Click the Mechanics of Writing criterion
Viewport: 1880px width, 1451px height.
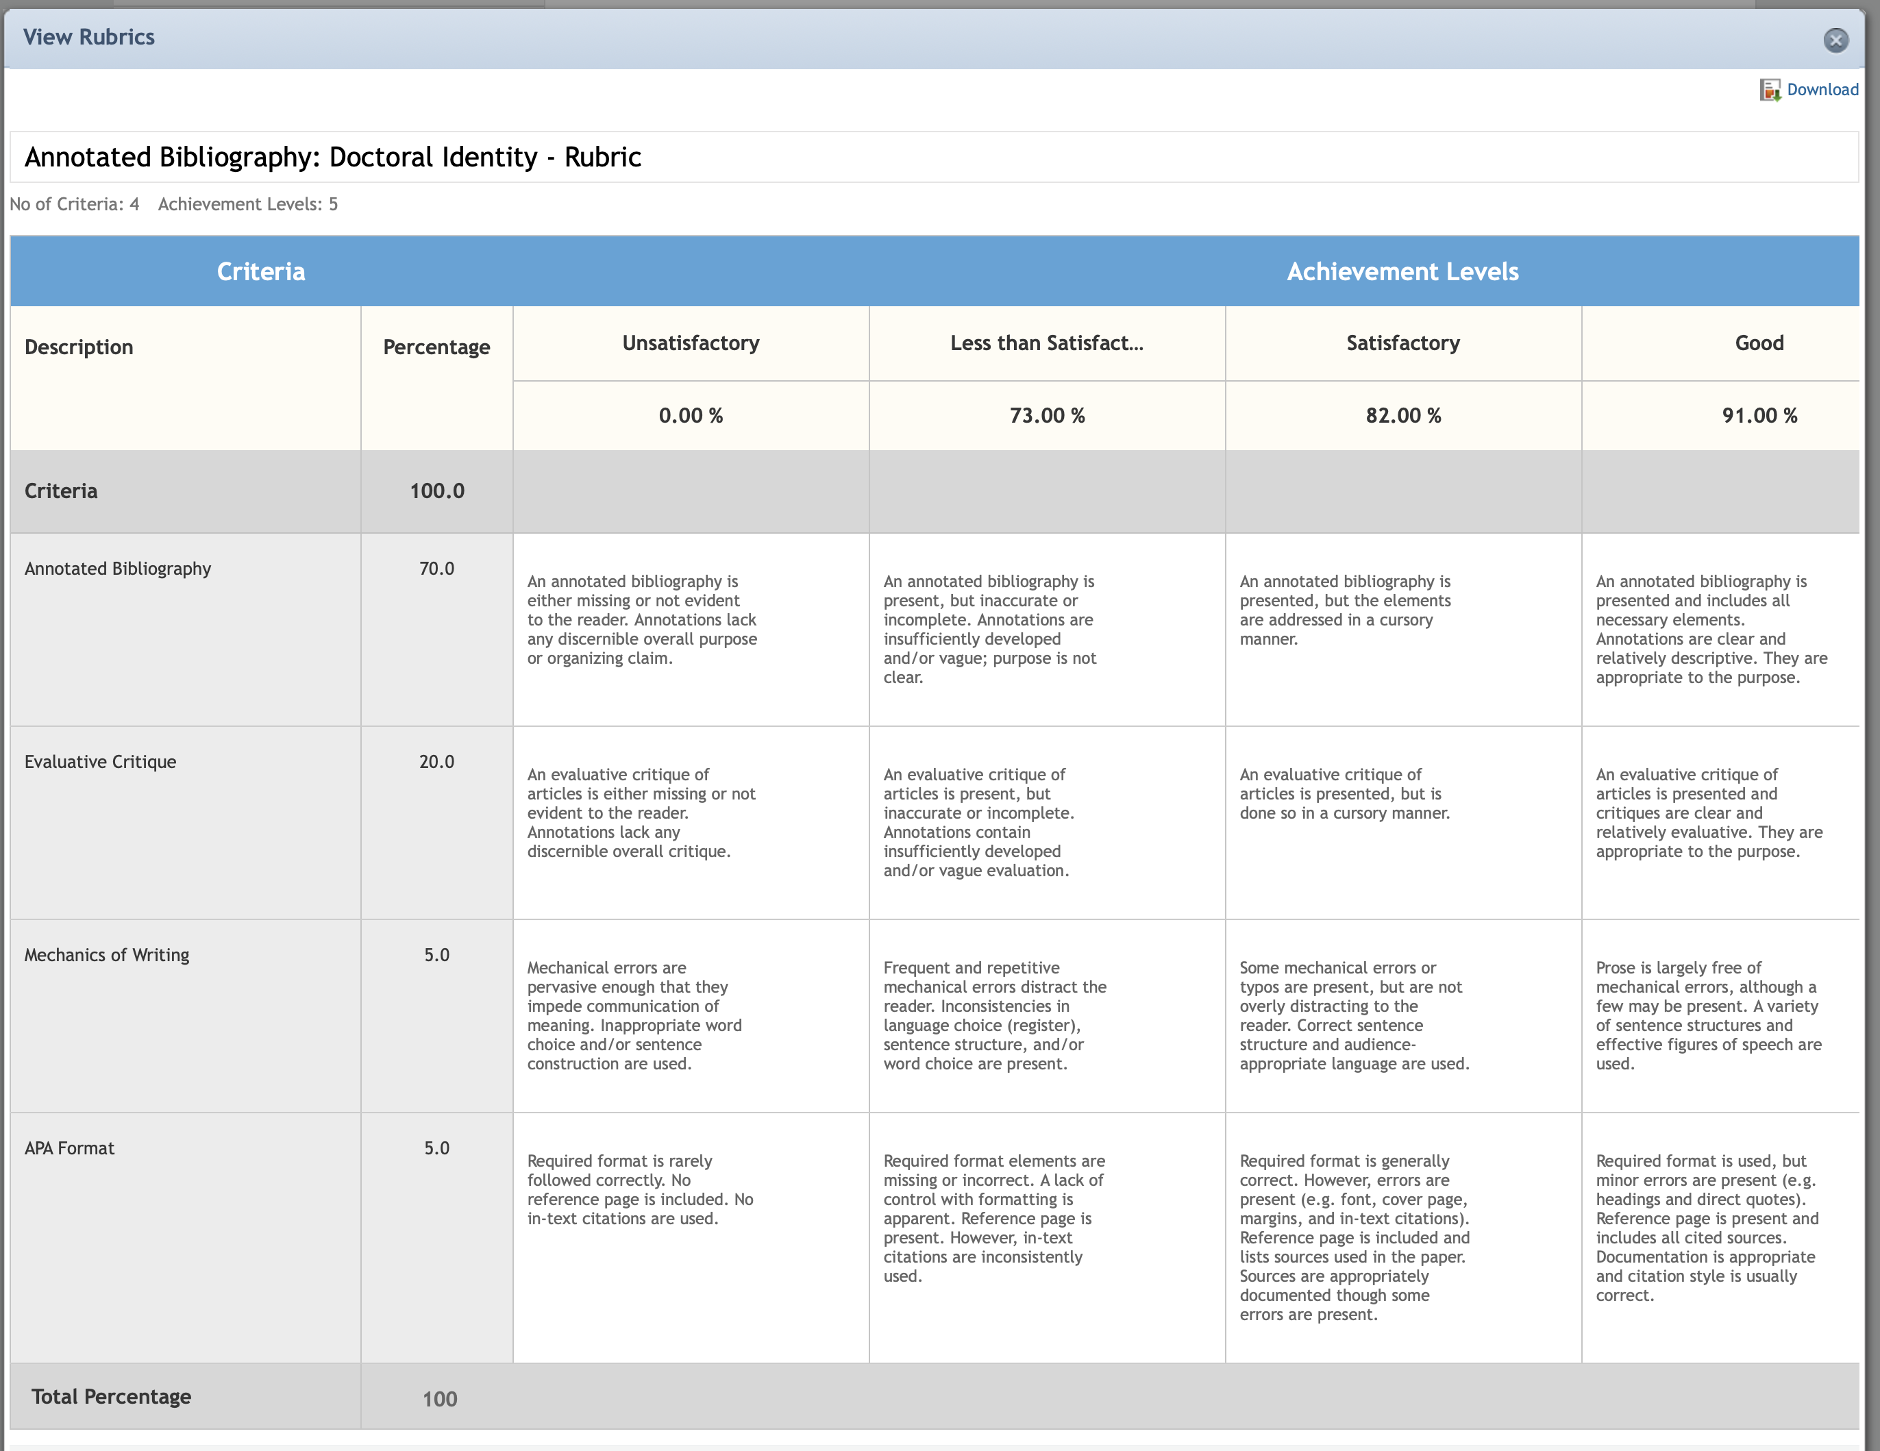[x=107, y=955]
